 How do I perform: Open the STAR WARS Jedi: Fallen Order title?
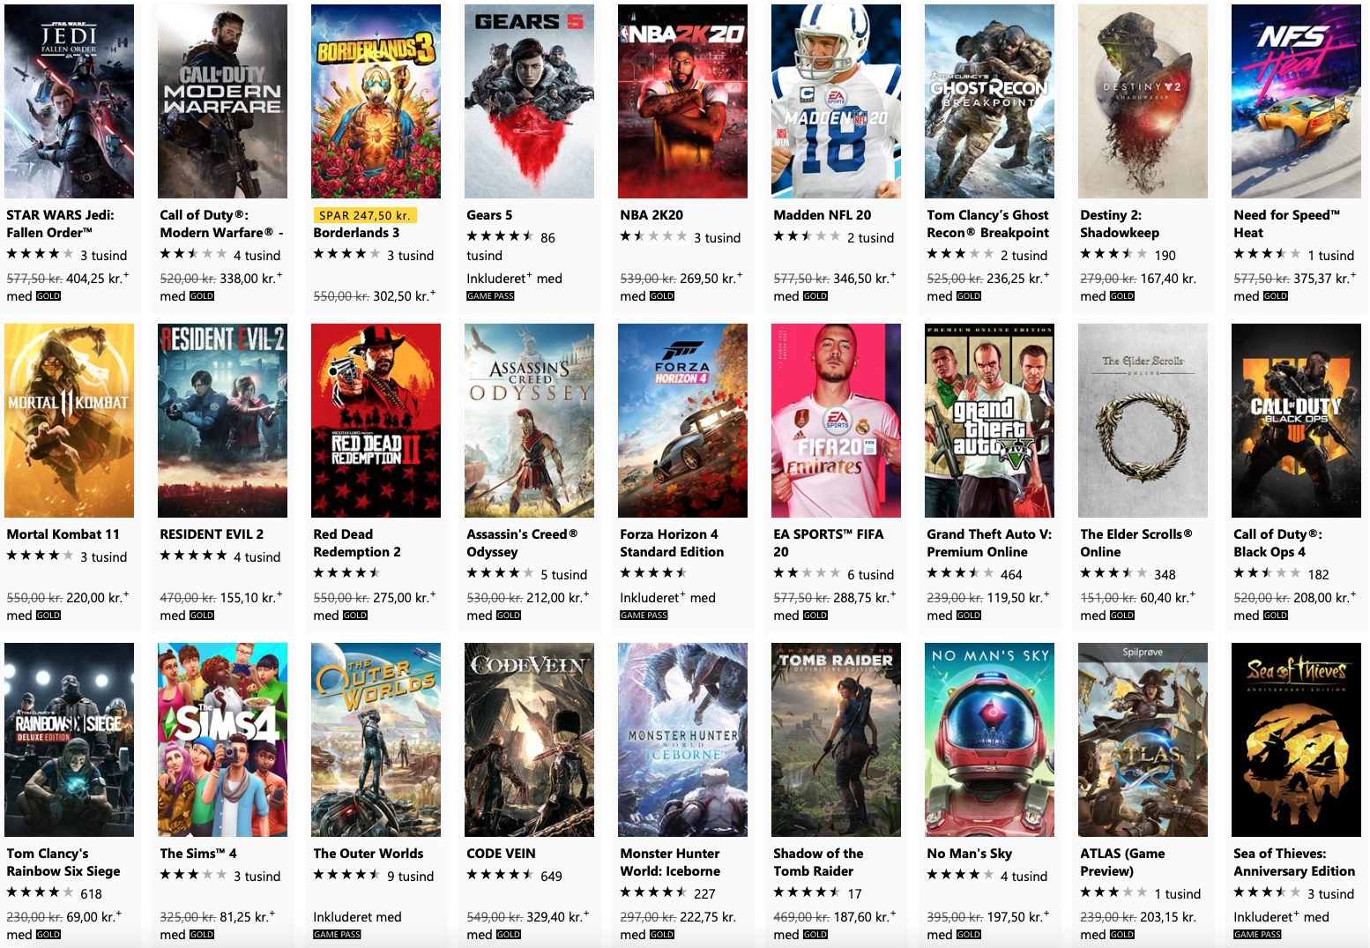60,224
